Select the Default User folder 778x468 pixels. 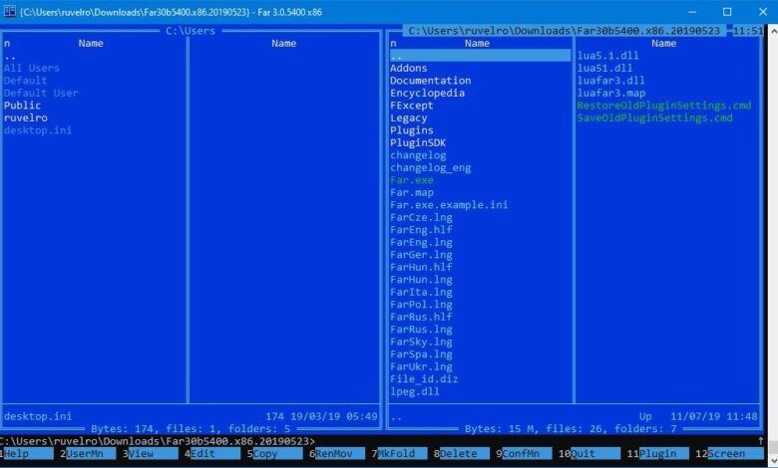pos(41,94)
